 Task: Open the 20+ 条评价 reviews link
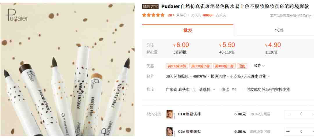(177, 15)
